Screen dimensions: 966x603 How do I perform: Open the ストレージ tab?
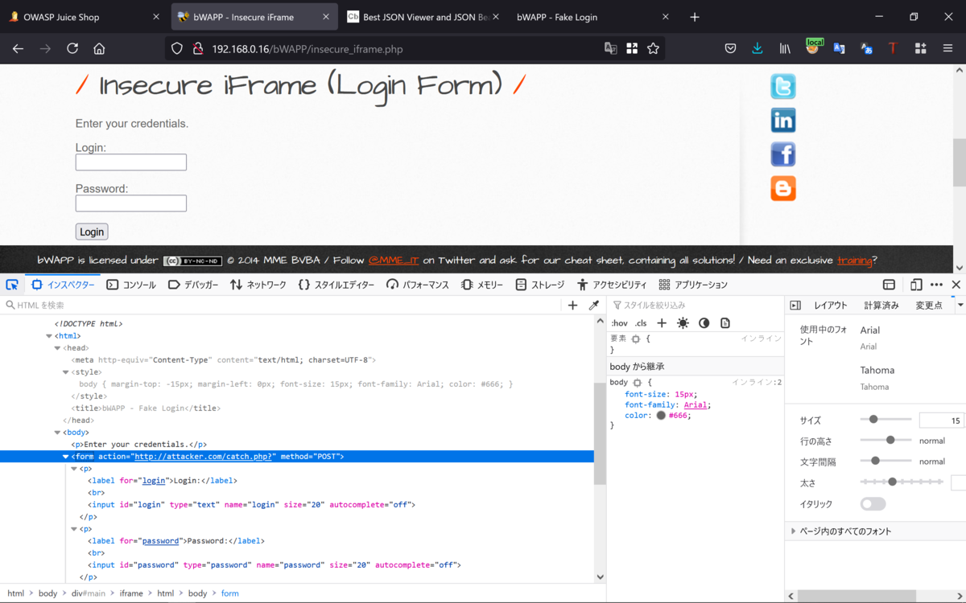540,285
